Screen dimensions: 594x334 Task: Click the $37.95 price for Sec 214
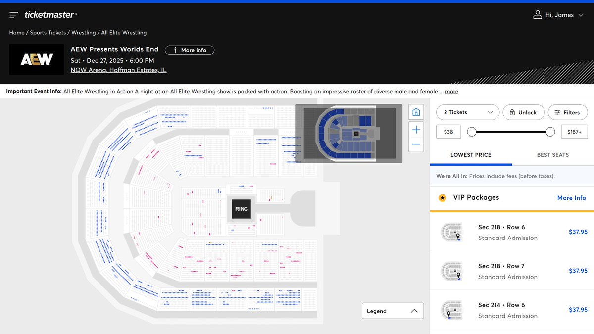[x=578, y=310]
